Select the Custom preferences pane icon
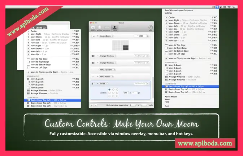Image resolution: width=243 pixels, height=156 pixels. (114, 28)
